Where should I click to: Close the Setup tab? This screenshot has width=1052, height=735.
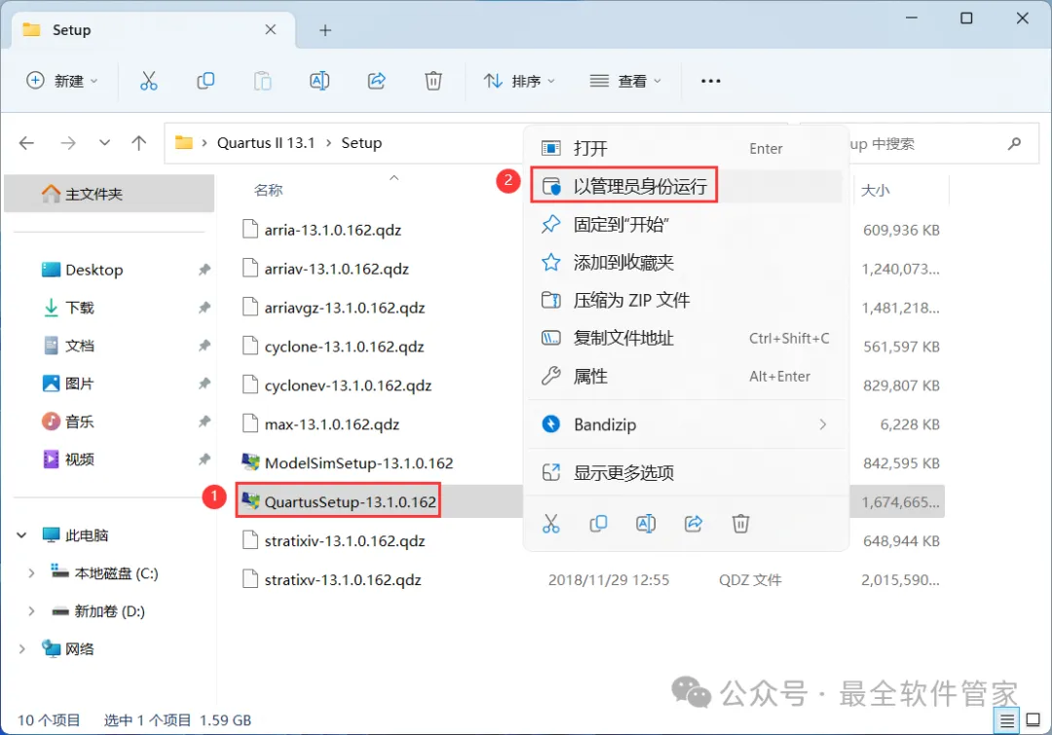[x=271, y=29]
